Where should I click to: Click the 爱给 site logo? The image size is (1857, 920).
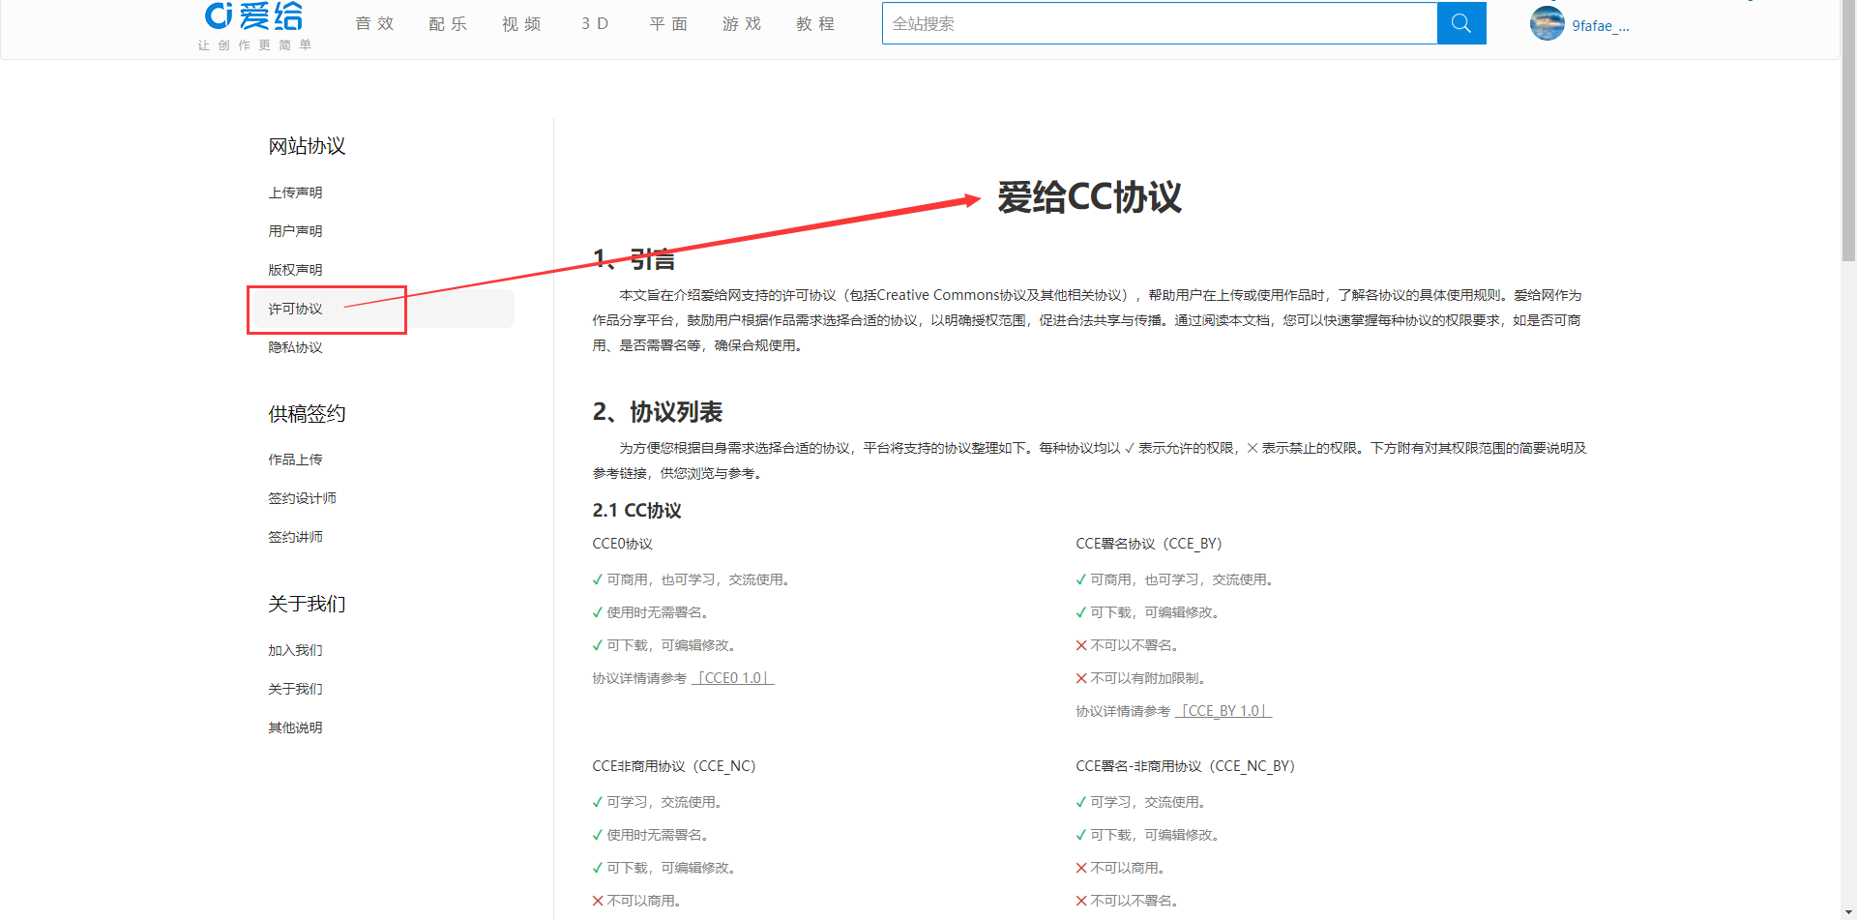[254, 25]
